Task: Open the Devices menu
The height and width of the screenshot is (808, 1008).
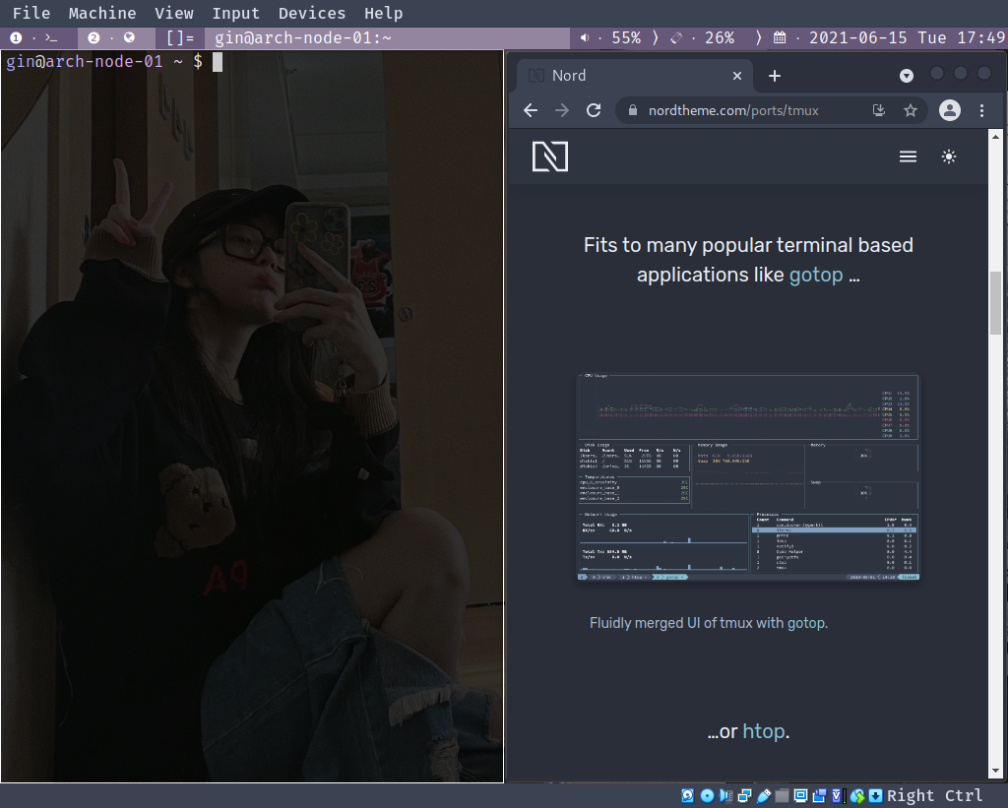Action: [x=311, y=13]
